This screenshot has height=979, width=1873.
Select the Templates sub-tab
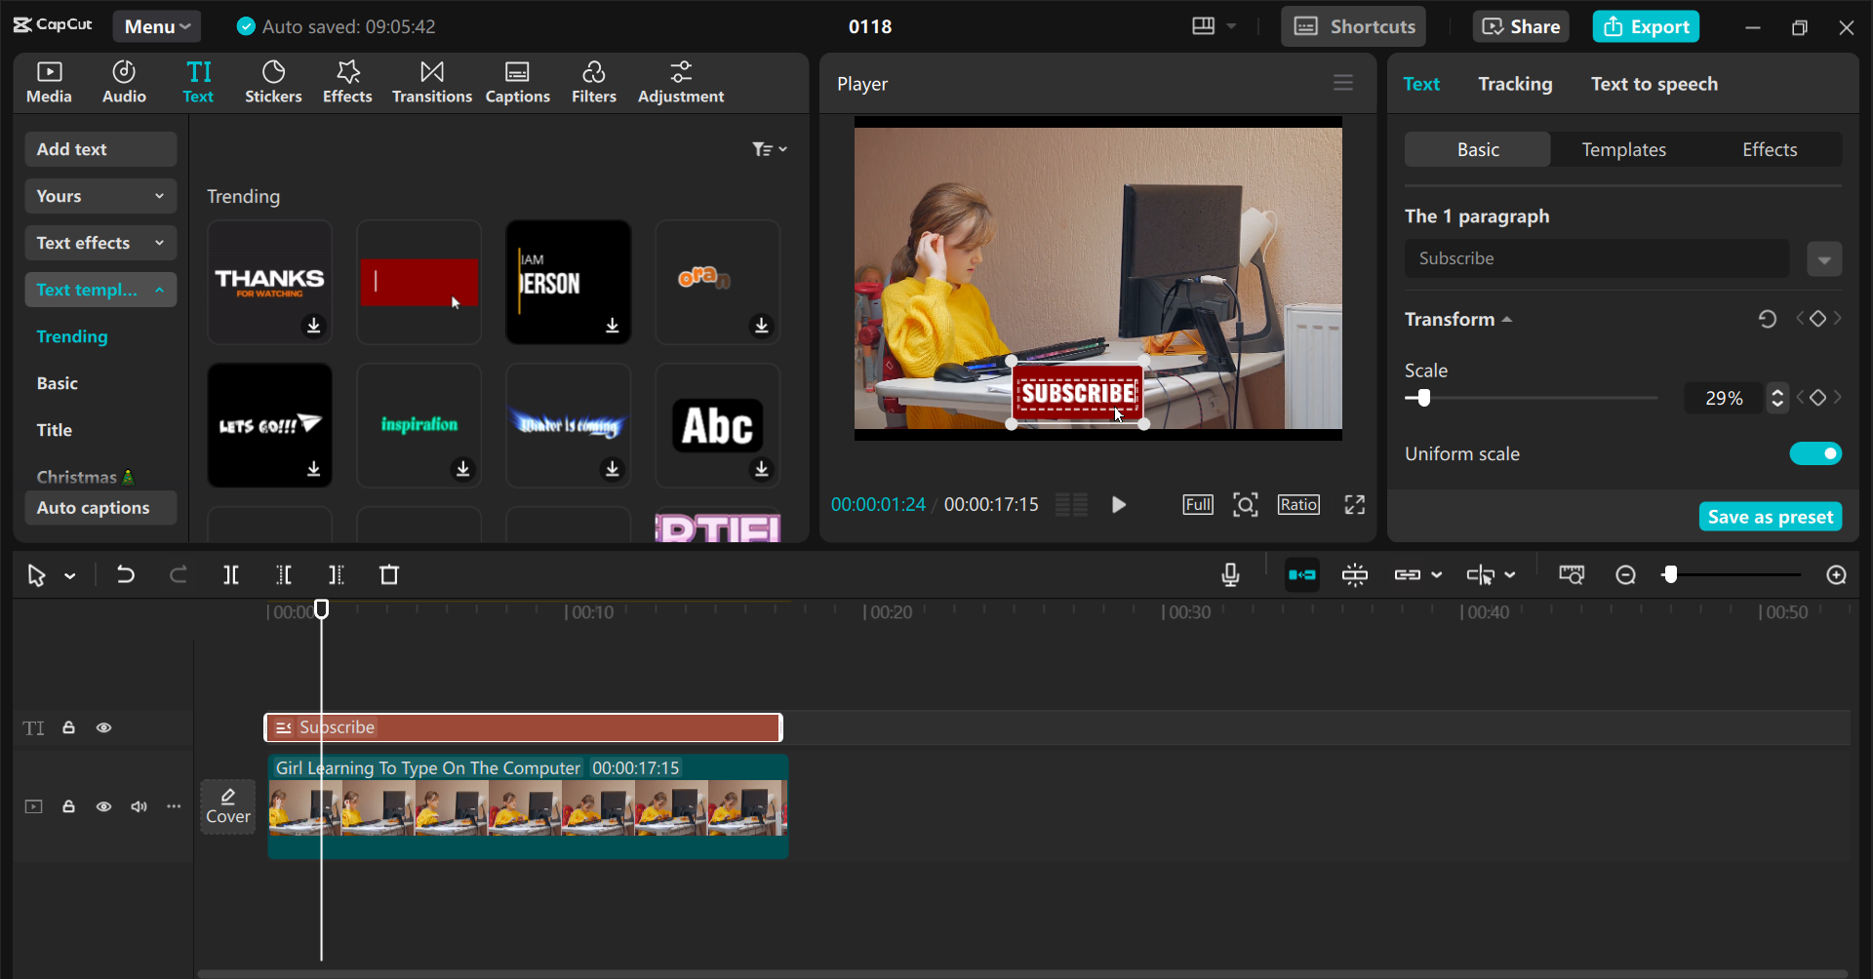coord(1623,149)
